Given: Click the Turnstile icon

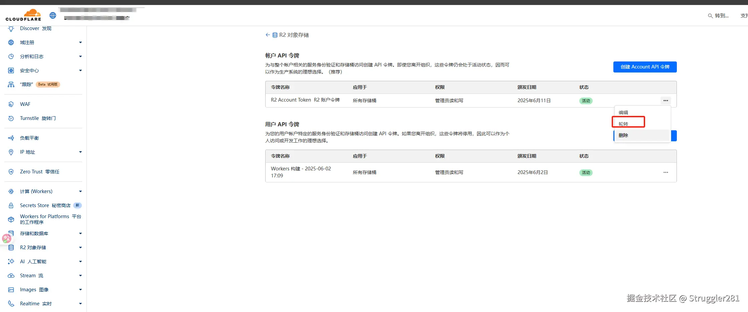Looking at the screenshot, I should click(11, 118).
